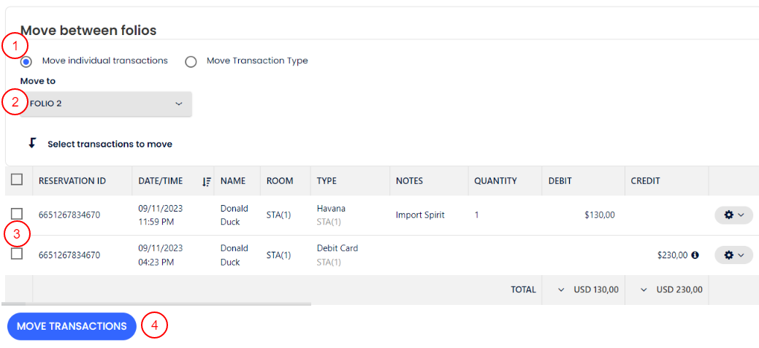759x348 pixels.
Task: Expand the USD 230,00 credit total chevron
Action: [x=644, y=290]
